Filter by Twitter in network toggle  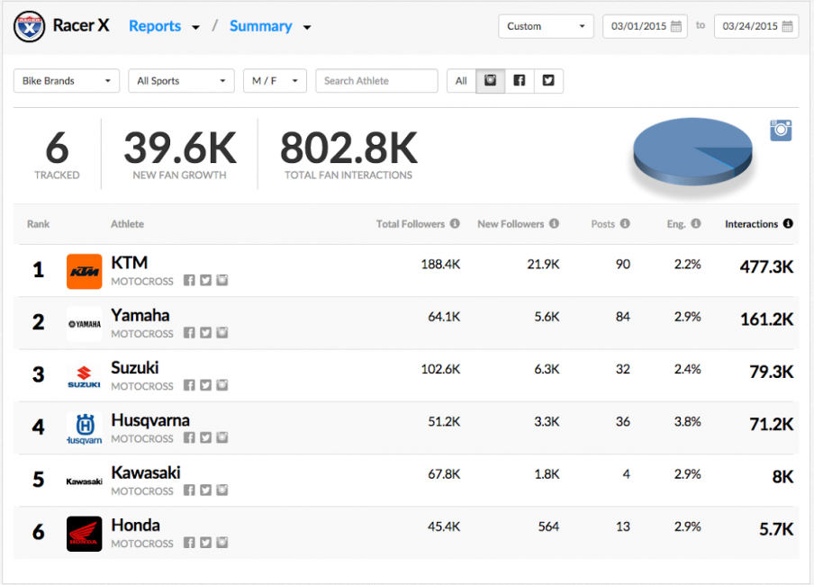coord(548,81)
